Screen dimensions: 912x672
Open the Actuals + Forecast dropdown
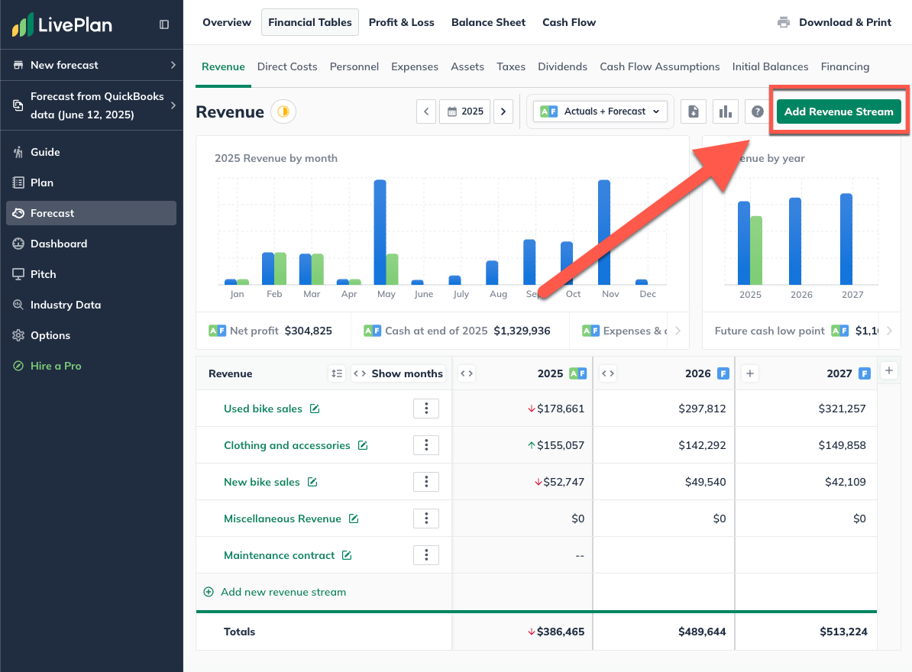[600, 111]
